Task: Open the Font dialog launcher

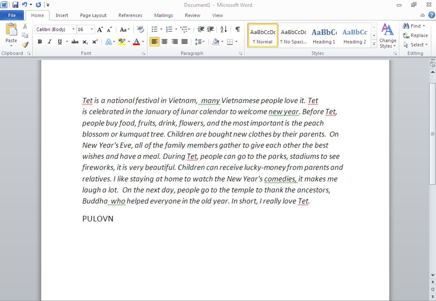Action: (143, 53)
